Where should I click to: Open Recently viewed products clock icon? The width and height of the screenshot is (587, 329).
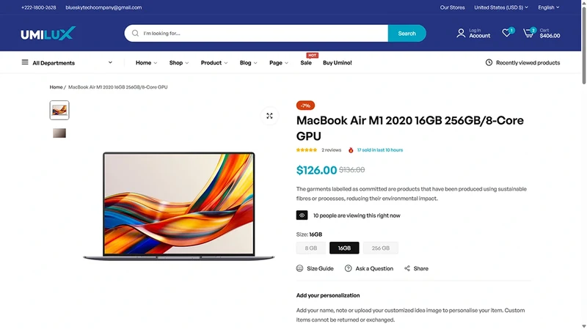(x=489, y=62)
